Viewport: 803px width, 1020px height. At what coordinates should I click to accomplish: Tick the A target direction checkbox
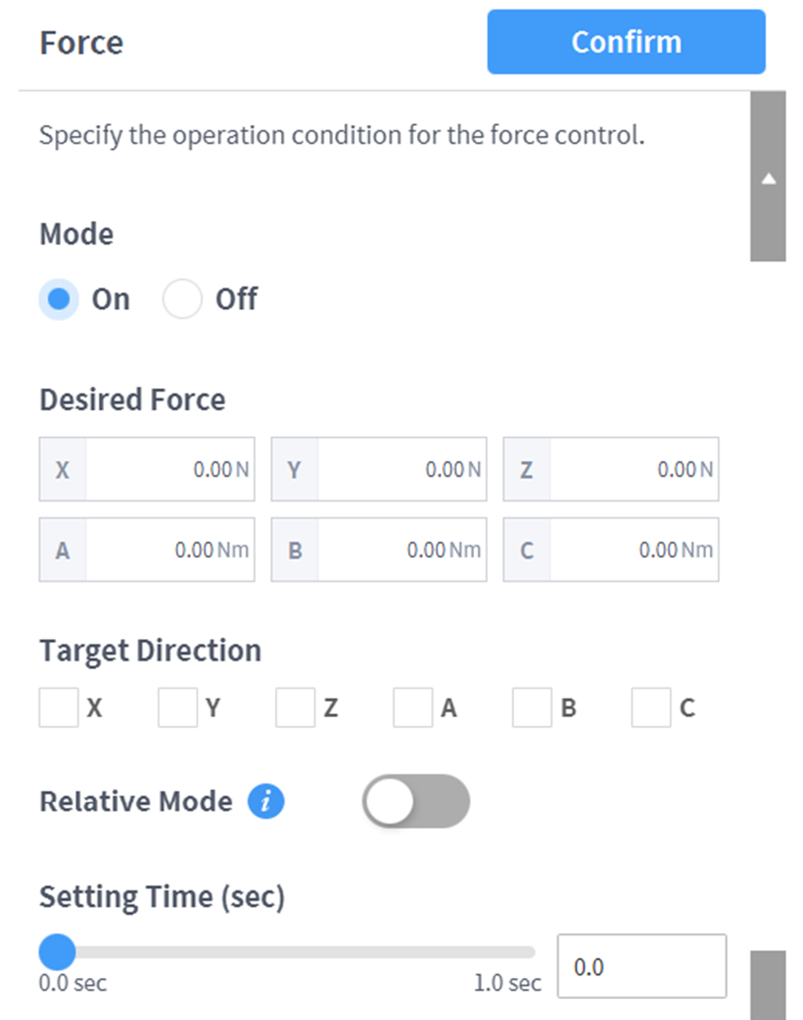pos(413,708)
